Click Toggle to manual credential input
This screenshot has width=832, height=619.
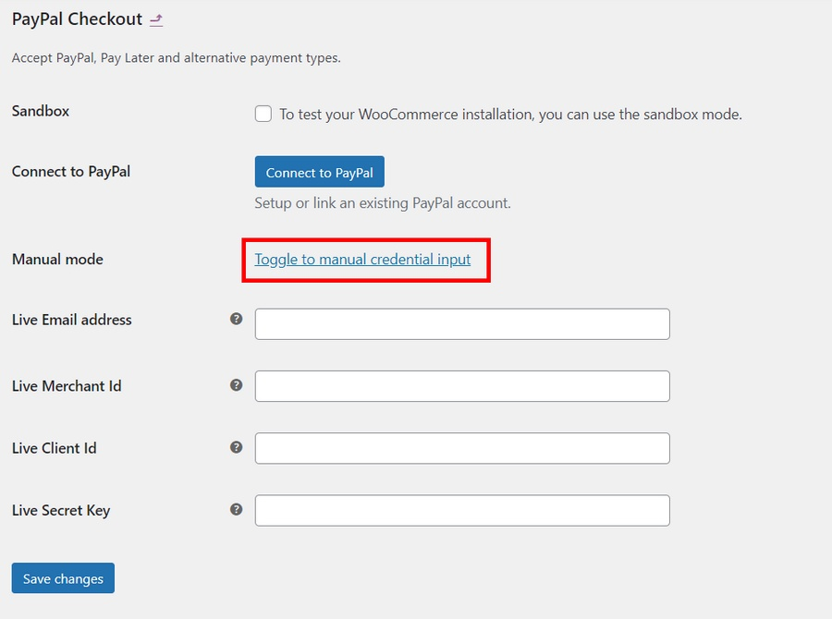[x=361, y=259]
